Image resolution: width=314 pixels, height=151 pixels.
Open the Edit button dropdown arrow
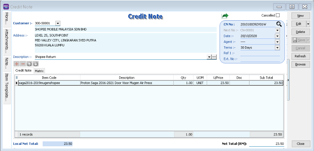pyautogui.click(x=308, y=24)
